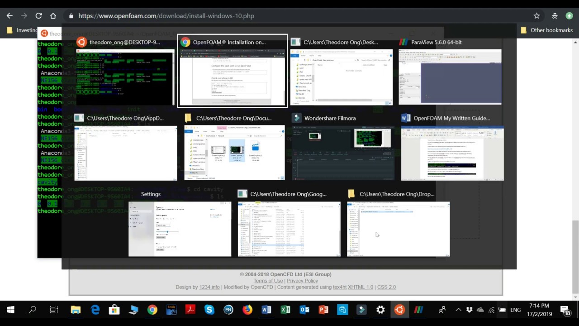Open the 1234.info link
The width and height of the screenshot is (579, 326).
209,287
